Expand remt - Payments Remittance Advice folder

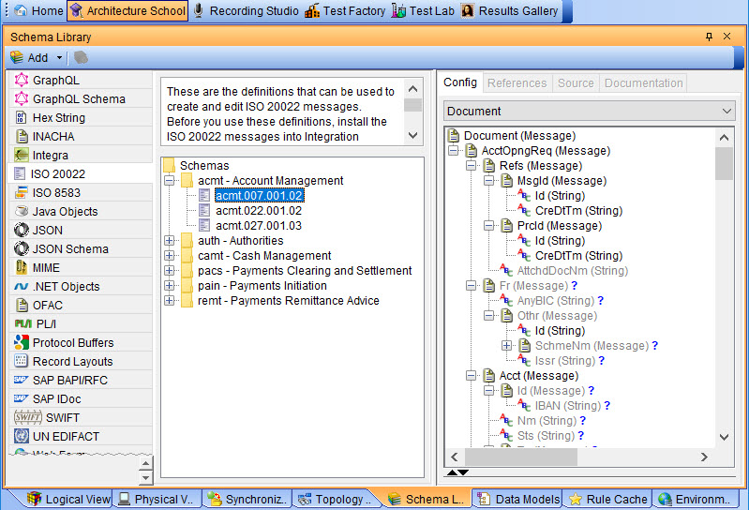[169, 301]
